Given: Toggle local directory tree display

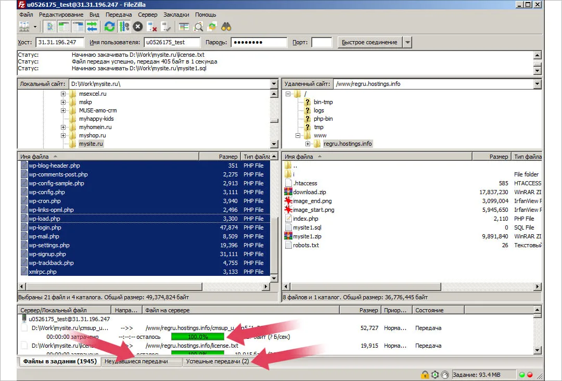Looking at the screenshot, I should point(64,27).
